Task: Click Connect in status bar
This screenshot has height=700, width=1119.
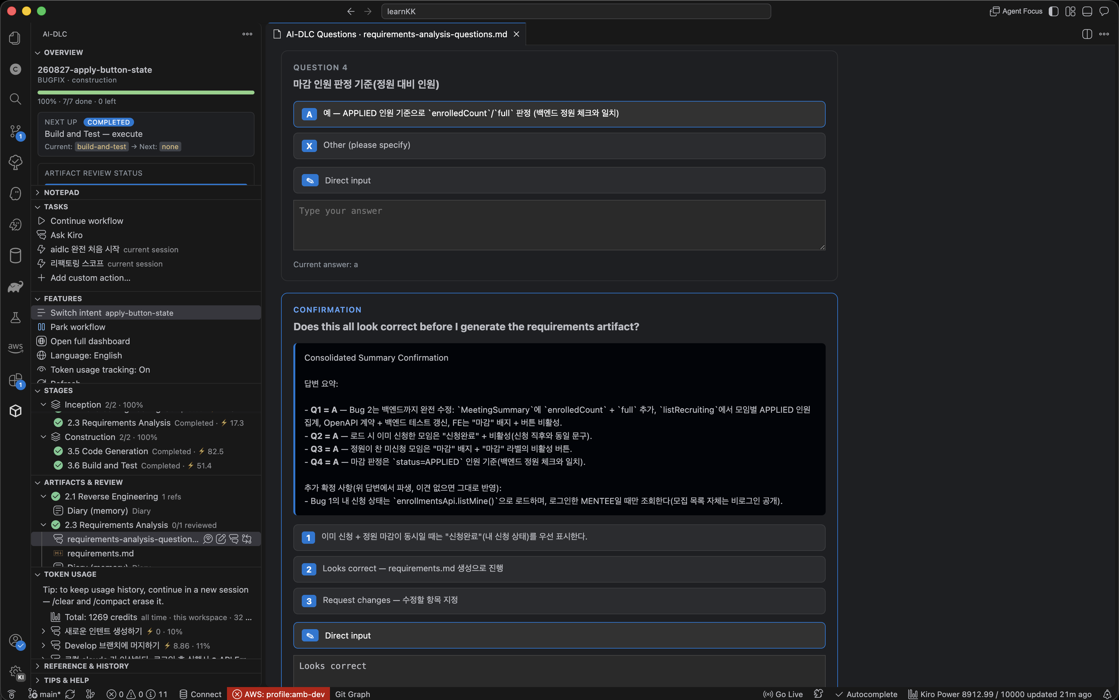Action: 200,694
